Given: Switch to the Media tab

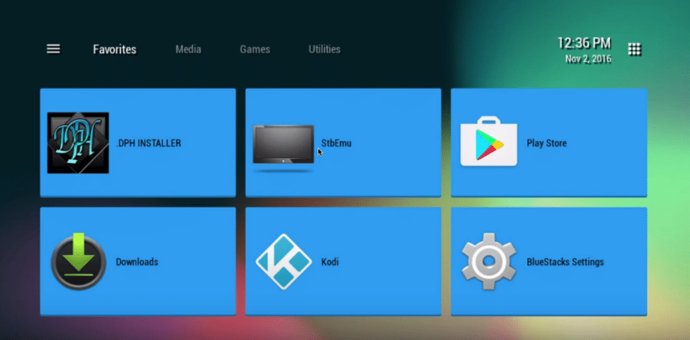Looking at the screenshot, I should pos(189,49).
